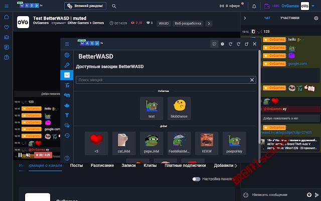
Task: Collapse the chat panel with the arrow
Action: point(245,18)
